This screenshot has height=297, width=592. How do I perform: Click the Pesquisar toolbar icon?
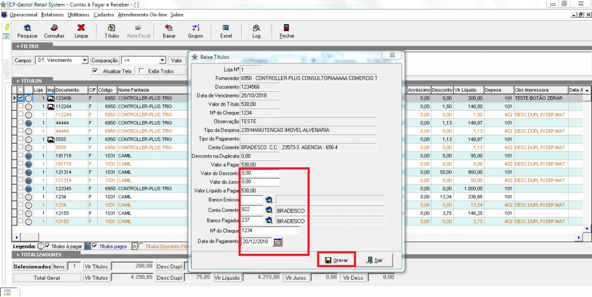tap(27, 31)
